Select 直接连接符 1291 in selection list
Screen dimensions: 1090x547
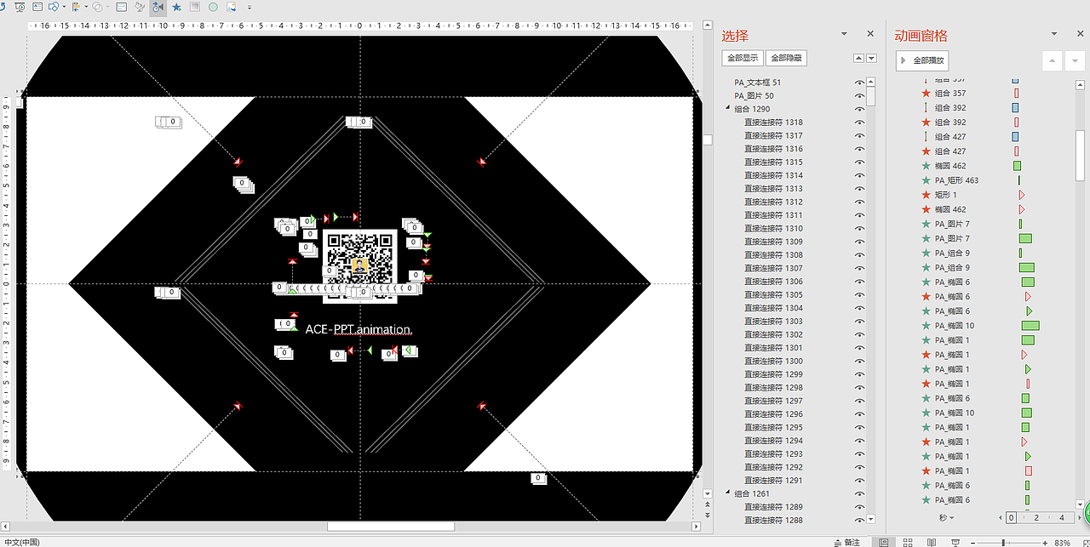[773, 481]
